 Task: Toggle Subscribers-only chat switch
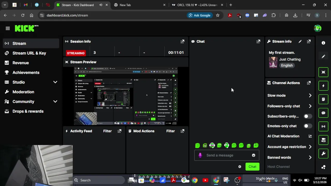pos(308,116)
